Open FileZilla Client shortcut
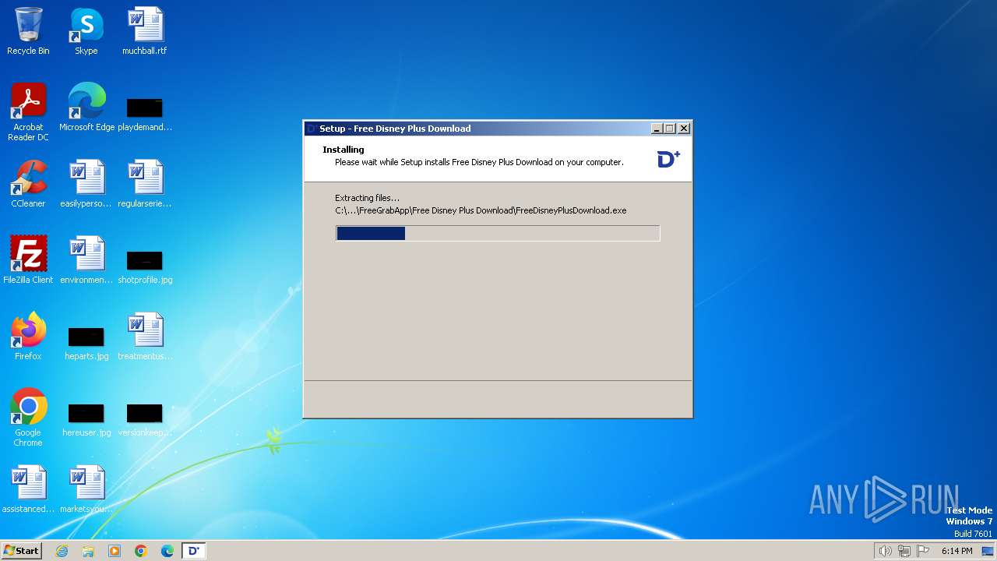Viewport: 997px width, 561px height. click(x=28, y=260)
